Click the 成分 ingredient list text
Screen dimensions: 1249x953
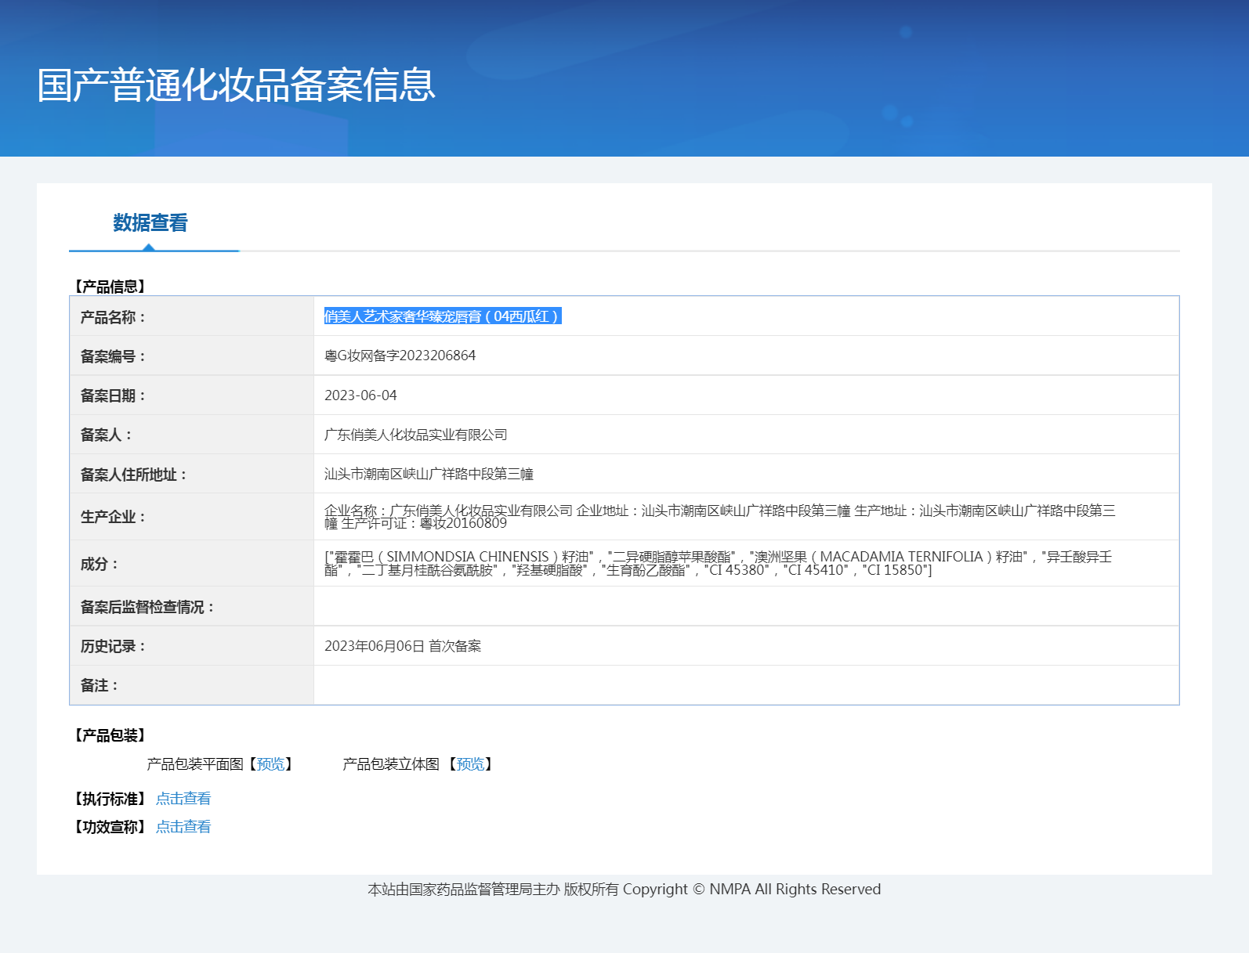[x=718, y=563]
